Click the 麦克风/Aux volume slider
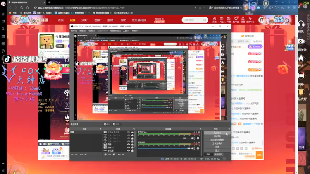 click(x=164, y=138)
